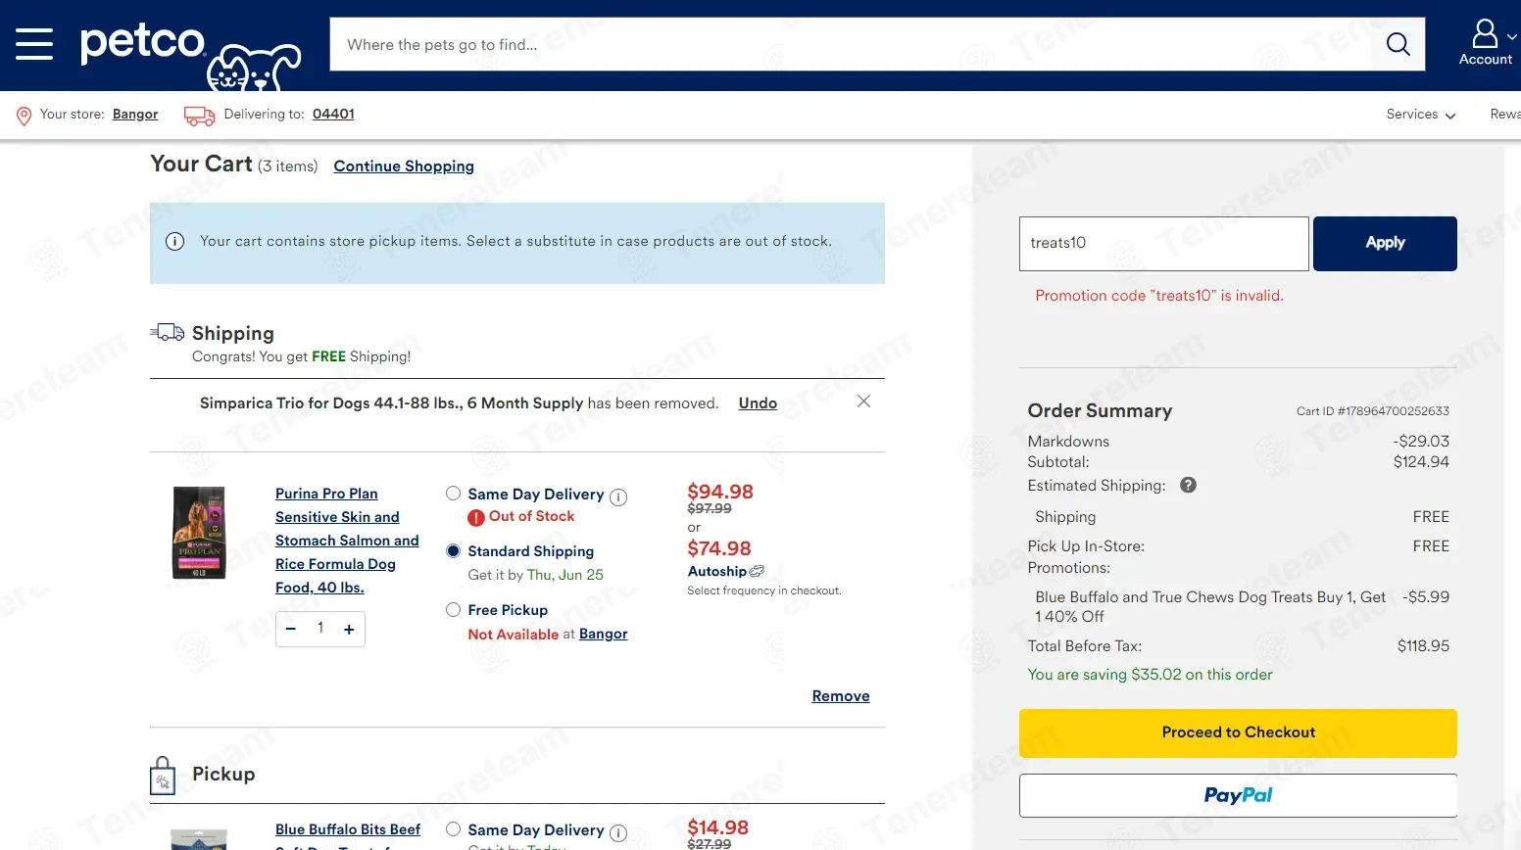This screenshot has height=850, width=1521.
Task: Dismiss the Simparica Trio removed notice
Action: coord(863,401)
